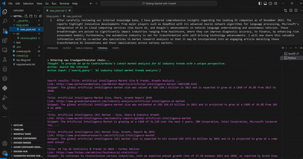Screen dimensions: 303x159
Task: Close the new_post.md editor tab
Action: tap(70, 11)
